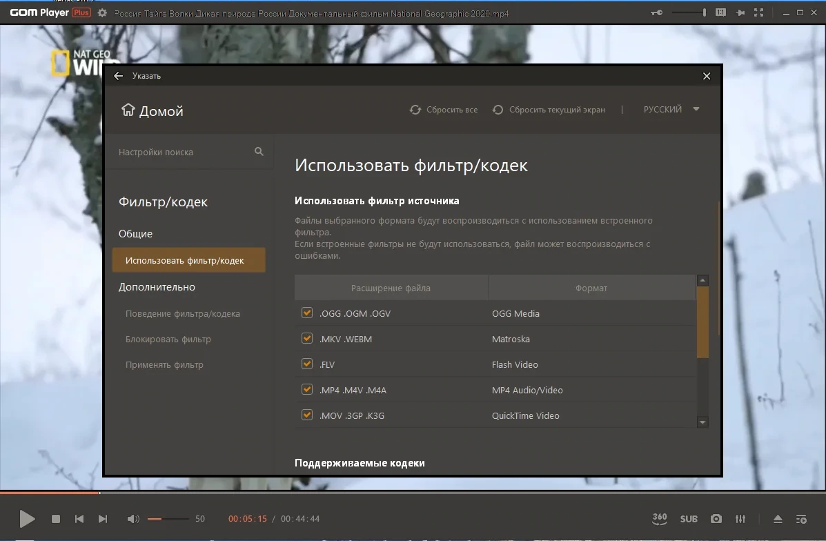Show the playlist panel icon
The image size is (826, 541).
click(x=801, y=519)
